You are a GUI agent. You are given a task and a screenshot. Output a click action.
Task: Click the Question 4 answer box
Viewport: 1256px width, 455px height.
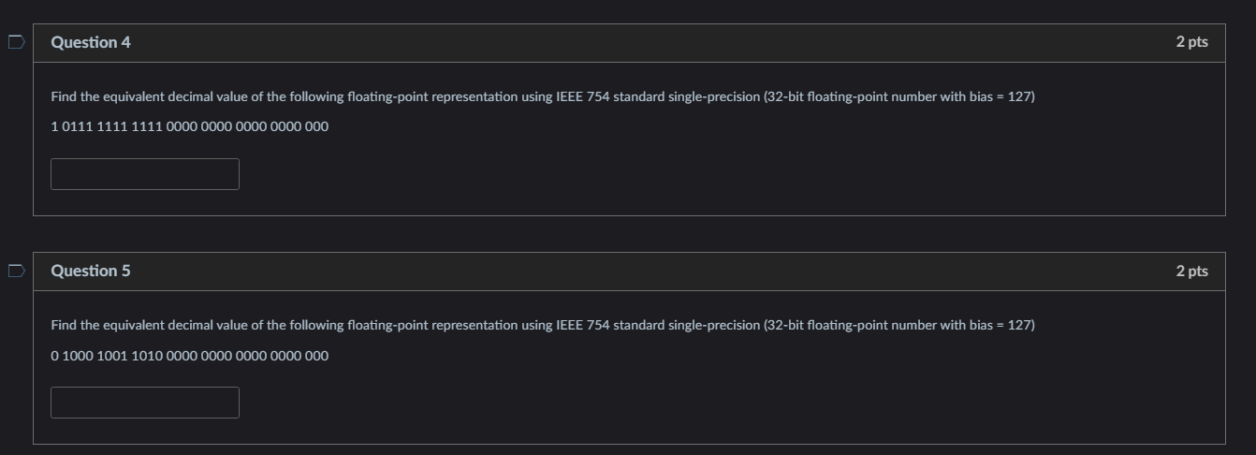(x=145, y=174)
